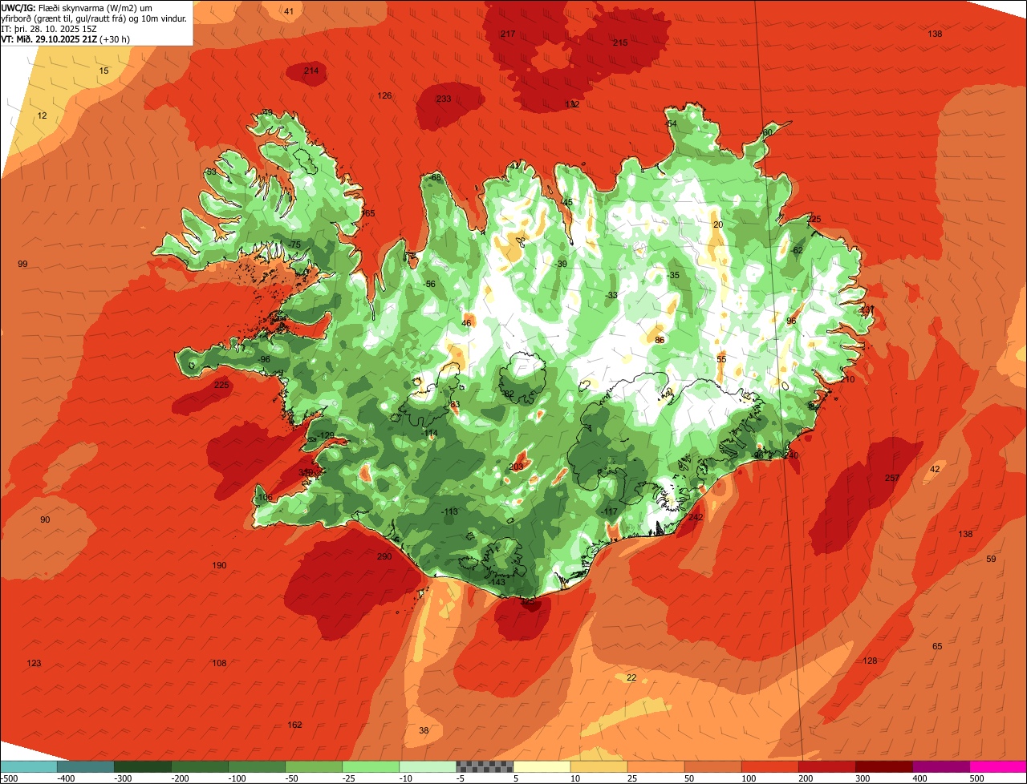Click the map value -56
The width and height of the screenshot is (1027, 784).
430,284
